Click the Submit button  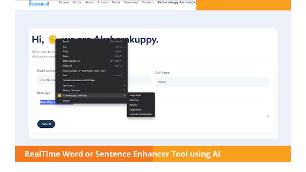pyautogui.click(x=46, y=124)
